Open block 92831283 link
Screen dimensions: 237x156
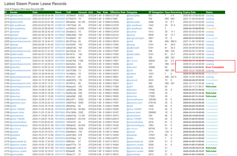(x=60, y=45)
